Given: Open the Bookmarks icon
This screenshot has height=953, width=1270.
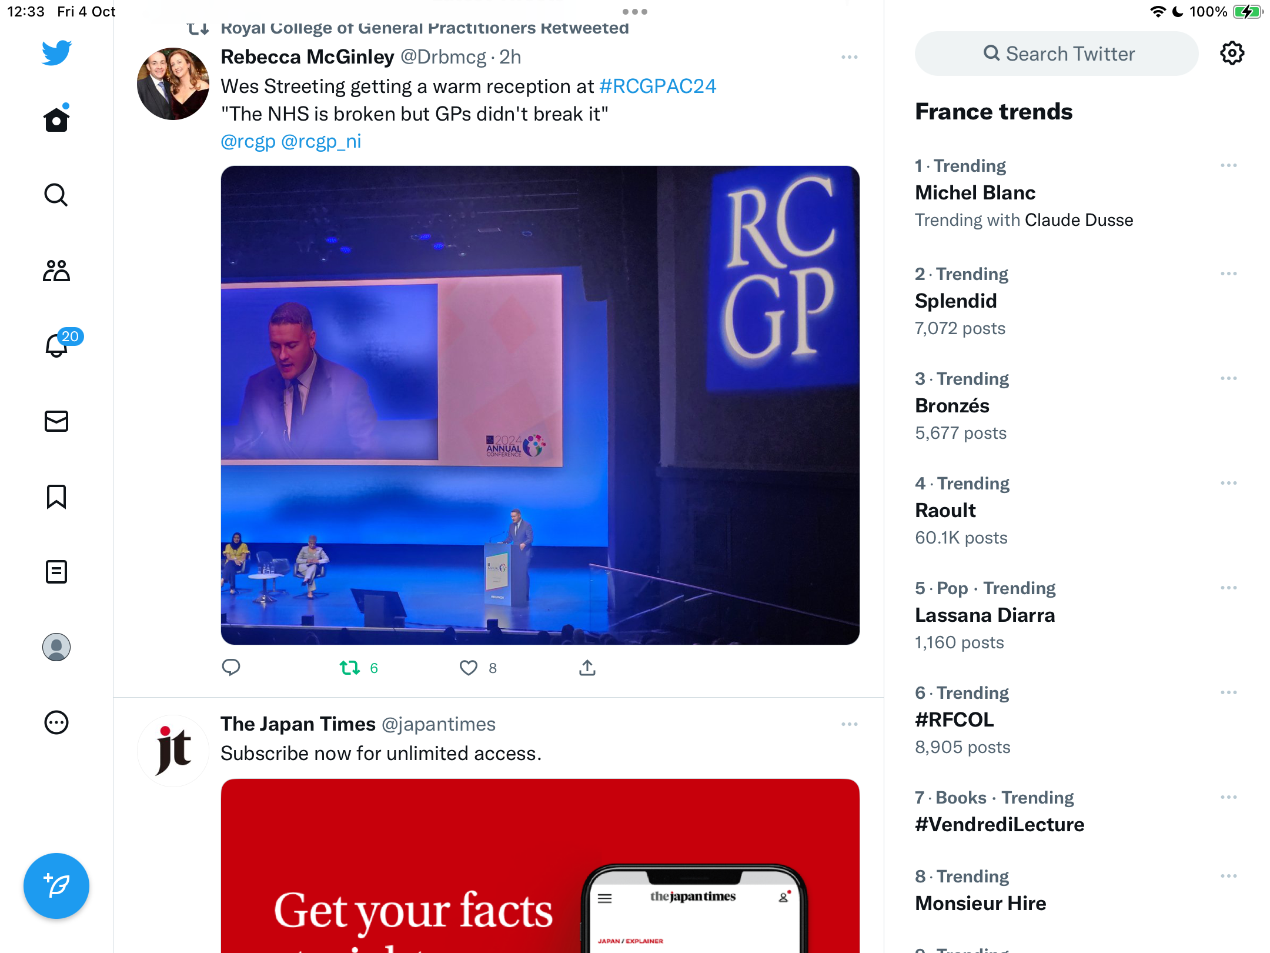Looking at the screenshot, I should tap(56, 497).
